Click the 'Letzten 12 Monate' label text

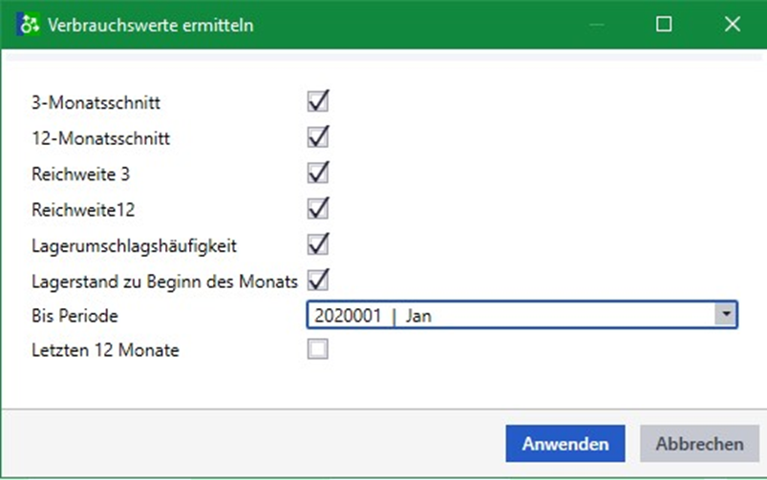[x=105, y=350]
